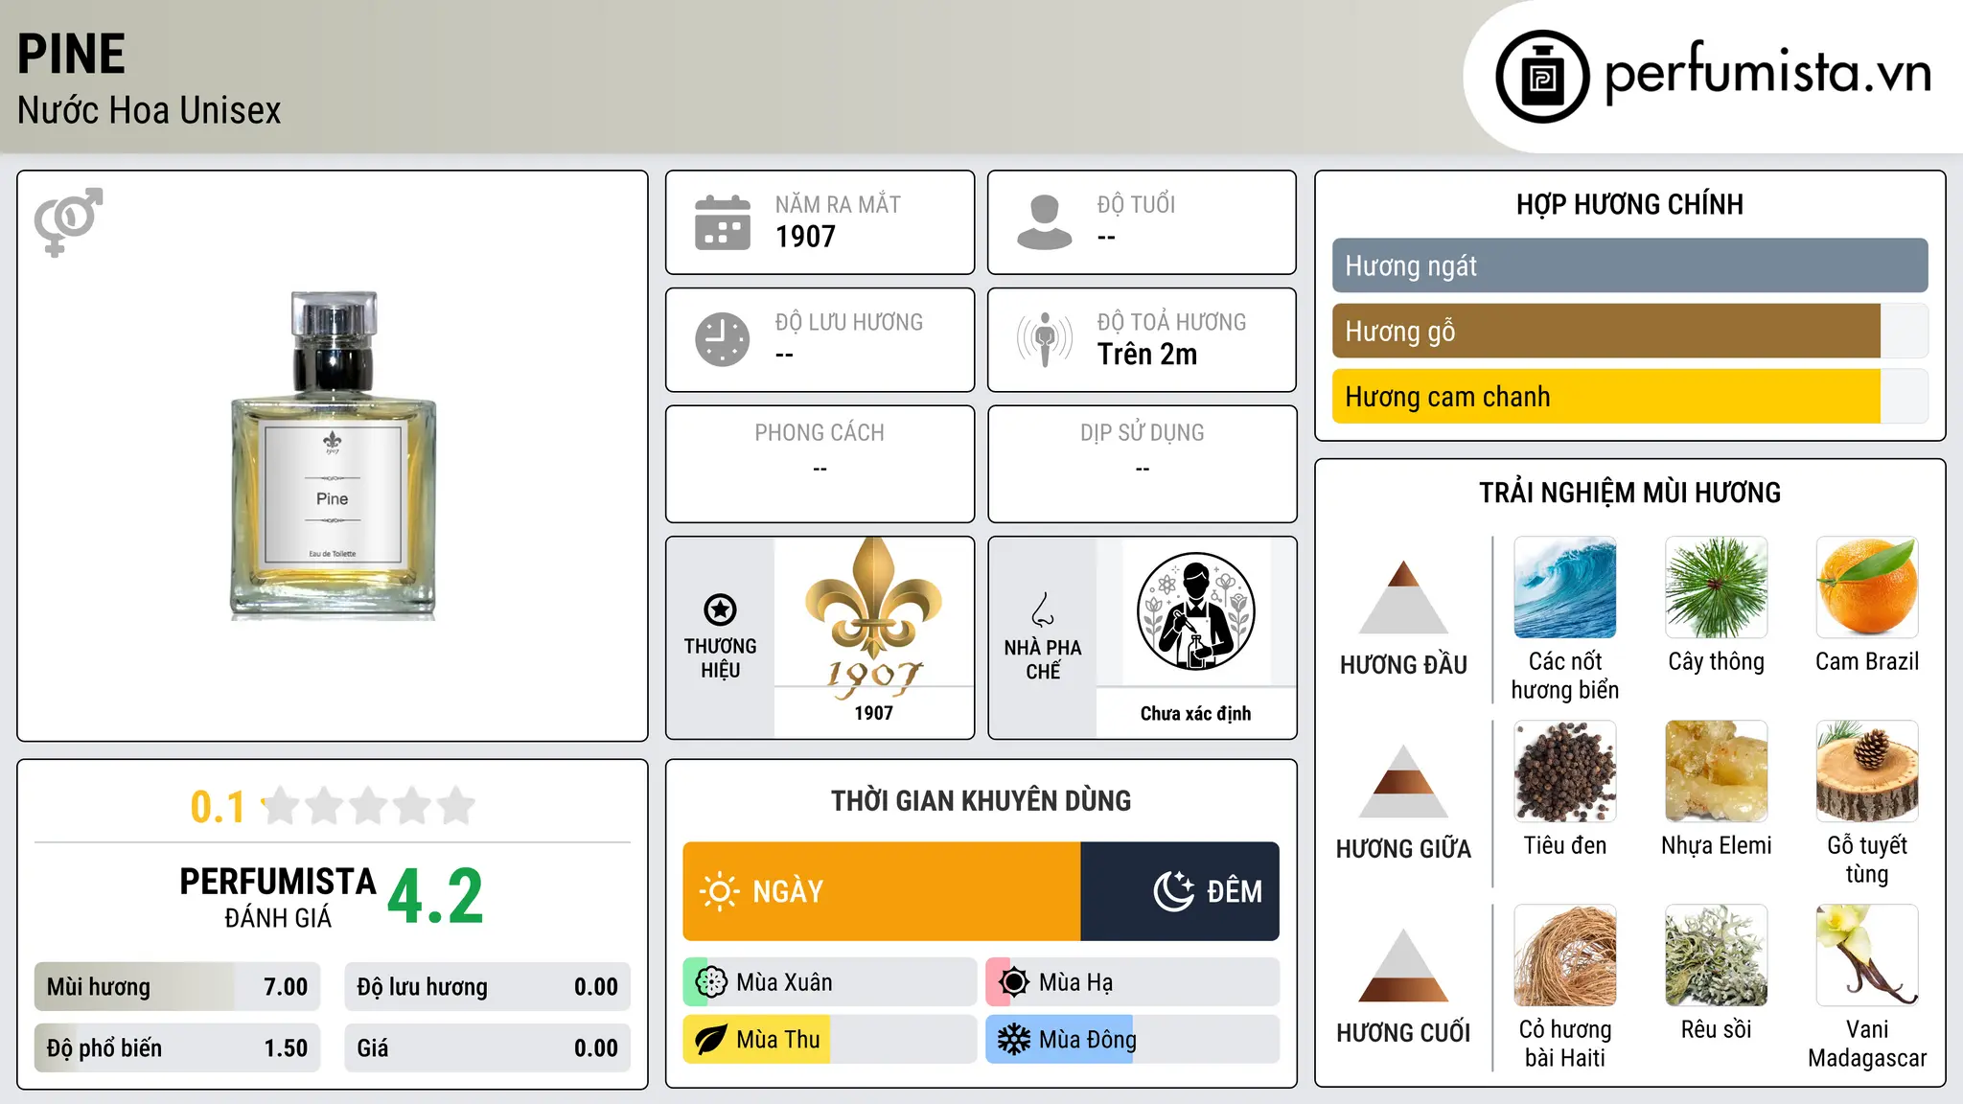Click the person icon for Độ tuổi

click(x=1044, y=222)
